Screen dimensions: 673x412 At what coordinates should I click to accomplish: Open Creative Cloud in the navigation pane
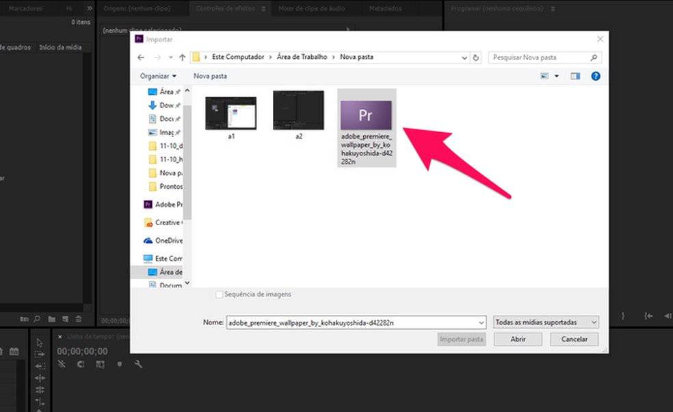[163, 222]
